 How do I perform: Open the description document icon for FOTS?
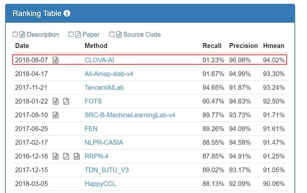pyautogui.click(x=56, y=101)
